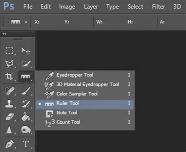Activate the Crop tool

tap(9, 76)
